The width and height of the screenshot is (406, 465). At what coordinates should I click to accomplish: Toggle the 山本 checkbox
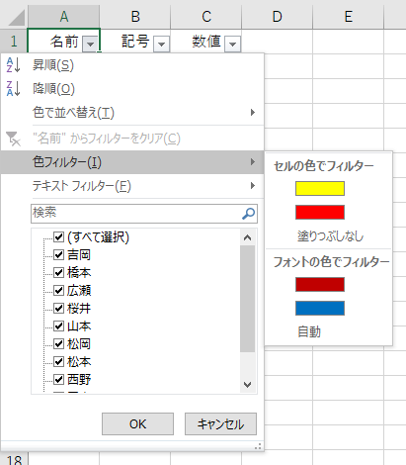click(x=58, y=325)
